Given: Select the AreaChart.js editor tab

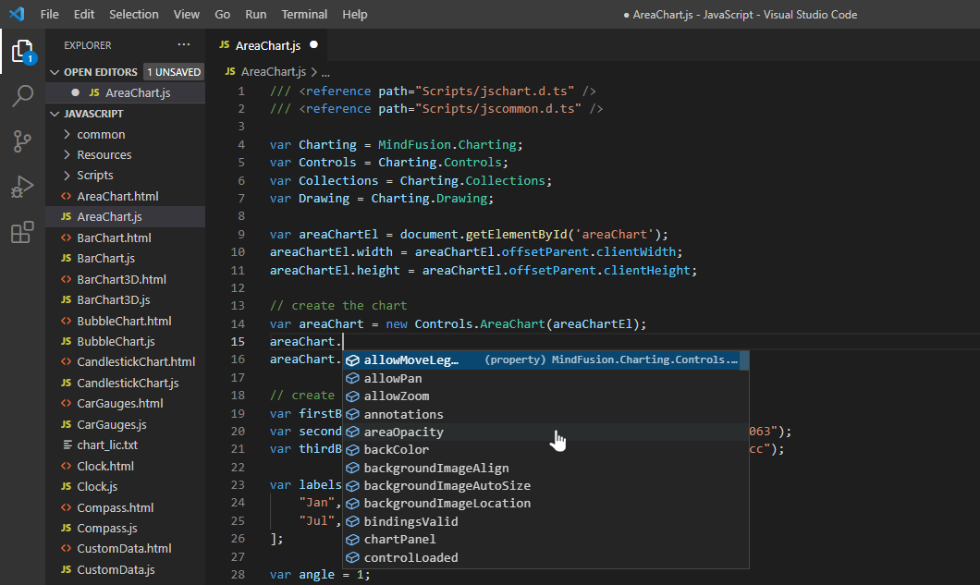Looking at the screenshot, I should pyautogui.click(x=268, y=45).
